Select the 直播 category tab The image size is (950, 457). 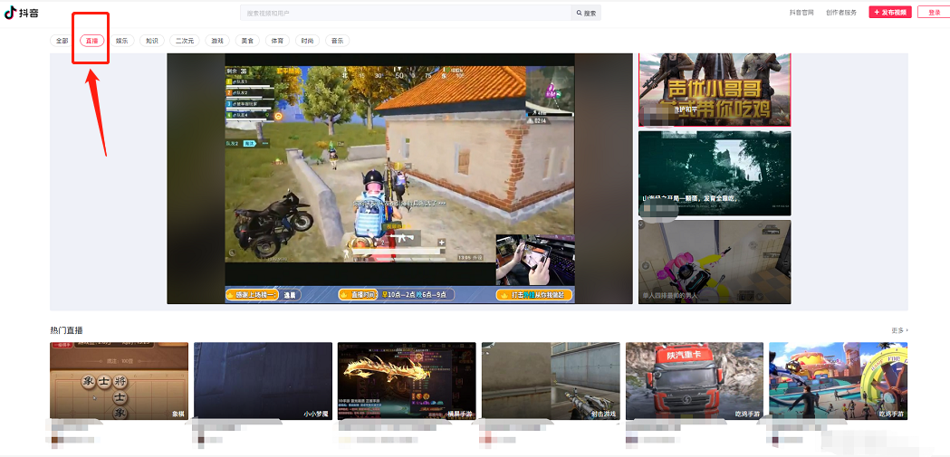[x=92, y=41]
